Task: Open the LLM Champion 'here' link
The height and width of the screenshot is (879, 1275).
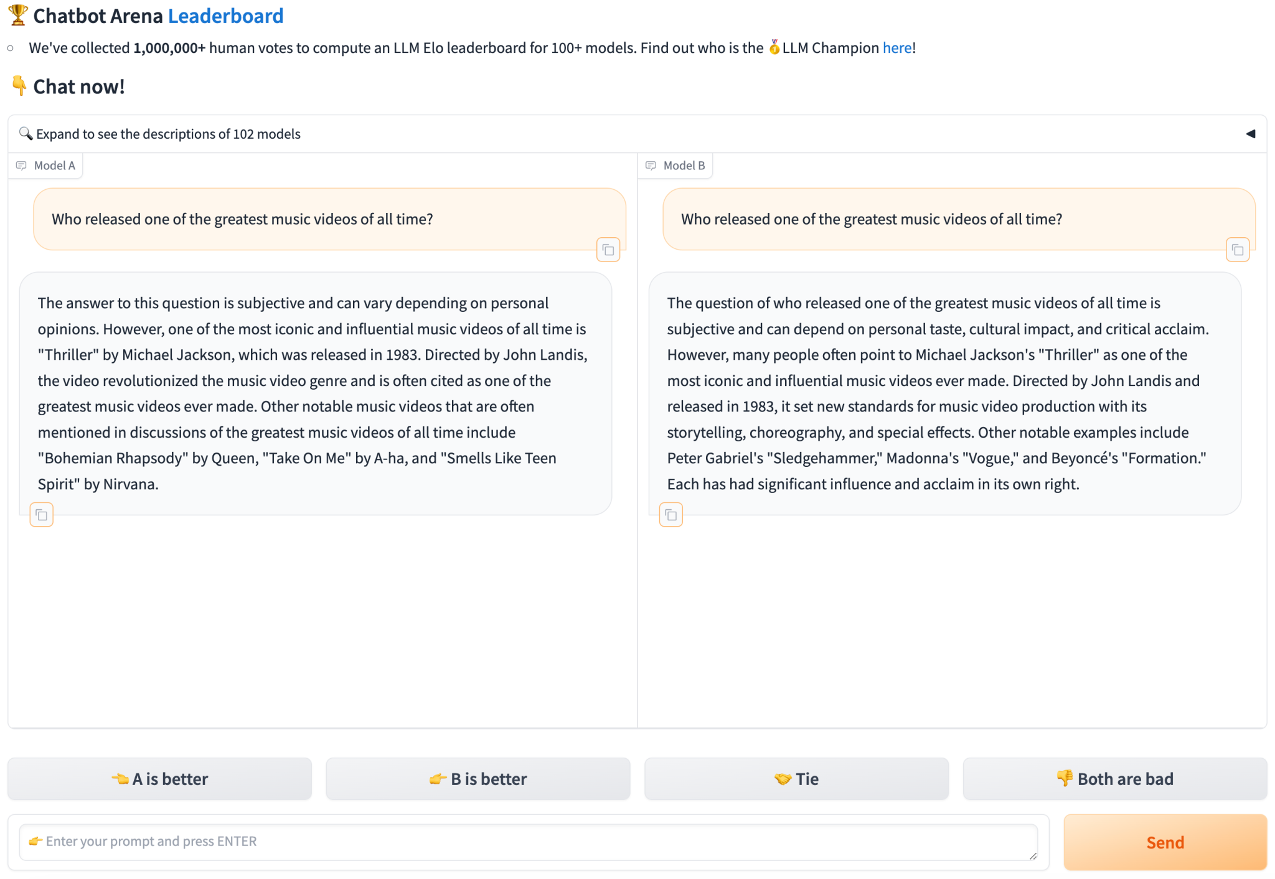Action: coord(896,48)
